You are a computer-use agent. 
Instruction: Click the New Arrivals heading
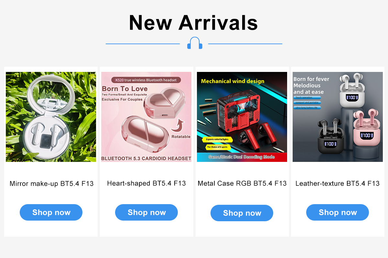[193, 22]
